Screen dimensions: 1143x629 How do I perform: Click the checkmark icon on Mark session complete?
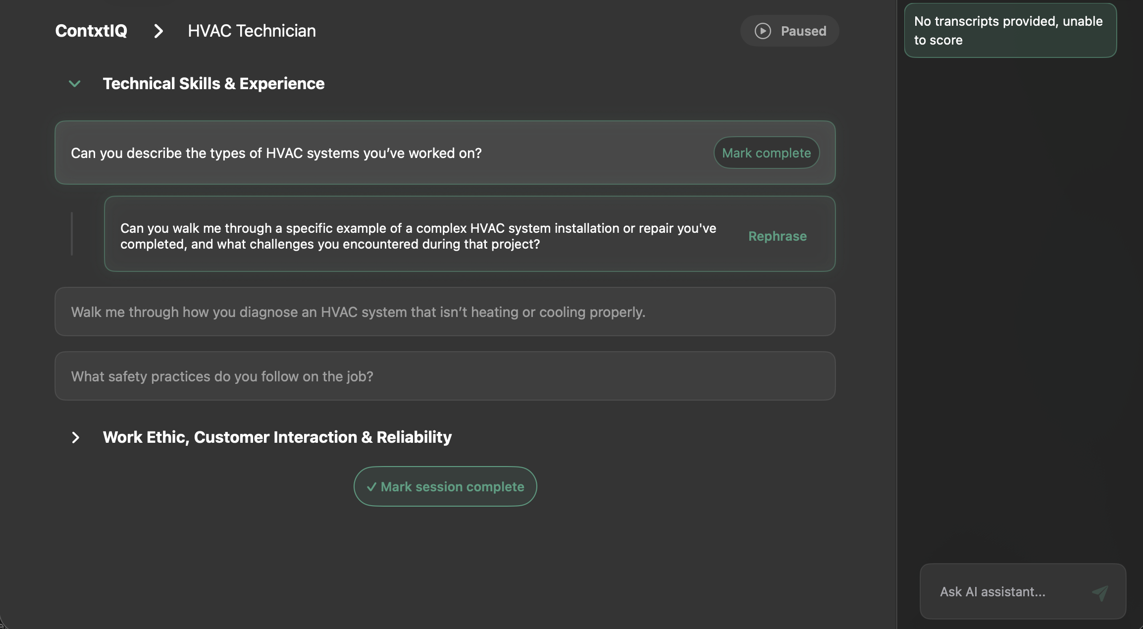pos(372,486)
